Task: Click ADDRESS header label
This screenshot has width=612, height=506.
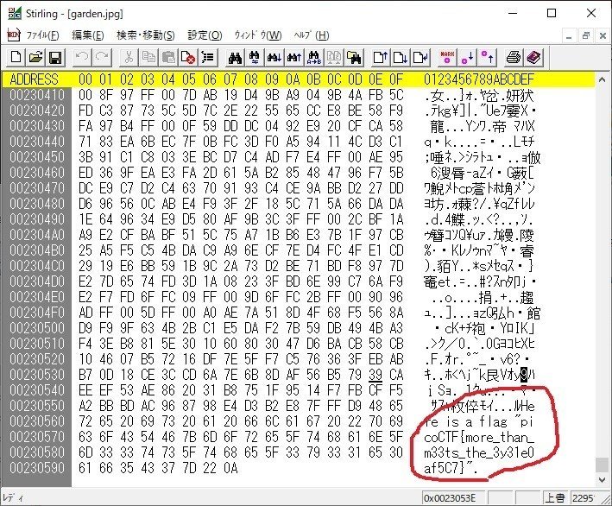Action: click(34, 79)
